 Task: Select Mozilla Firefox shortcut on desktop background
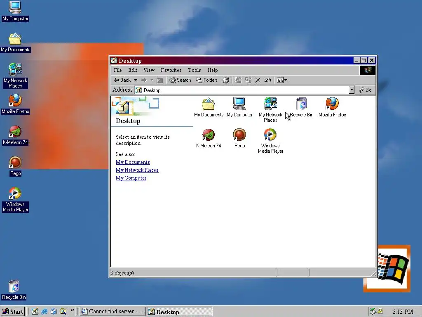15,104
